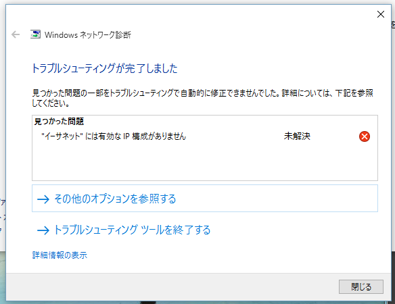Viewport: 395px width, 304px height.
Task: Click the 見つかった問題 list header
Action: tap(59, 122)
